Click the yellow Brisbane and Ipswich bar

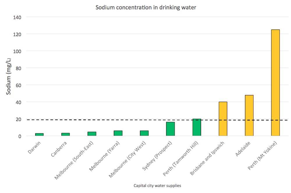pos(223,119)
